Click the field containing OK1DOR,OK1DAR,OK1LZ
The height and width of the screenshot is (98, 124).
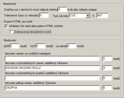(52, 68)
